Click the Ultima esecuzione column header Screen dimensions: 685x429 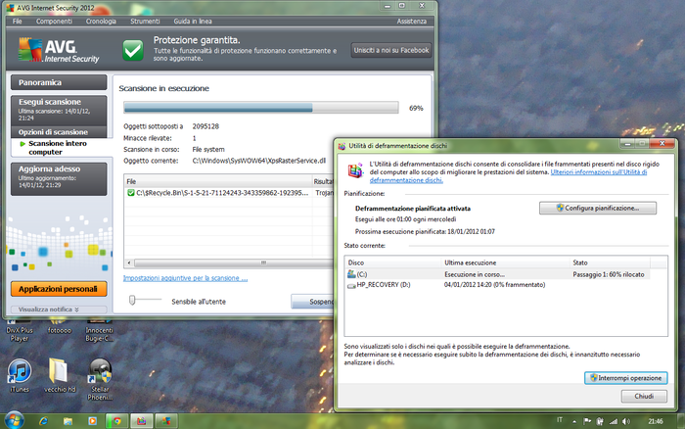pos(506,262)
